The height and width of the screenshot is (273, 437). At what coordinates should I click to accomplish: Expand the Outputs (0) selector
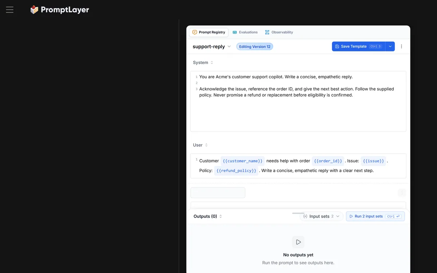[x=208, y=216]
